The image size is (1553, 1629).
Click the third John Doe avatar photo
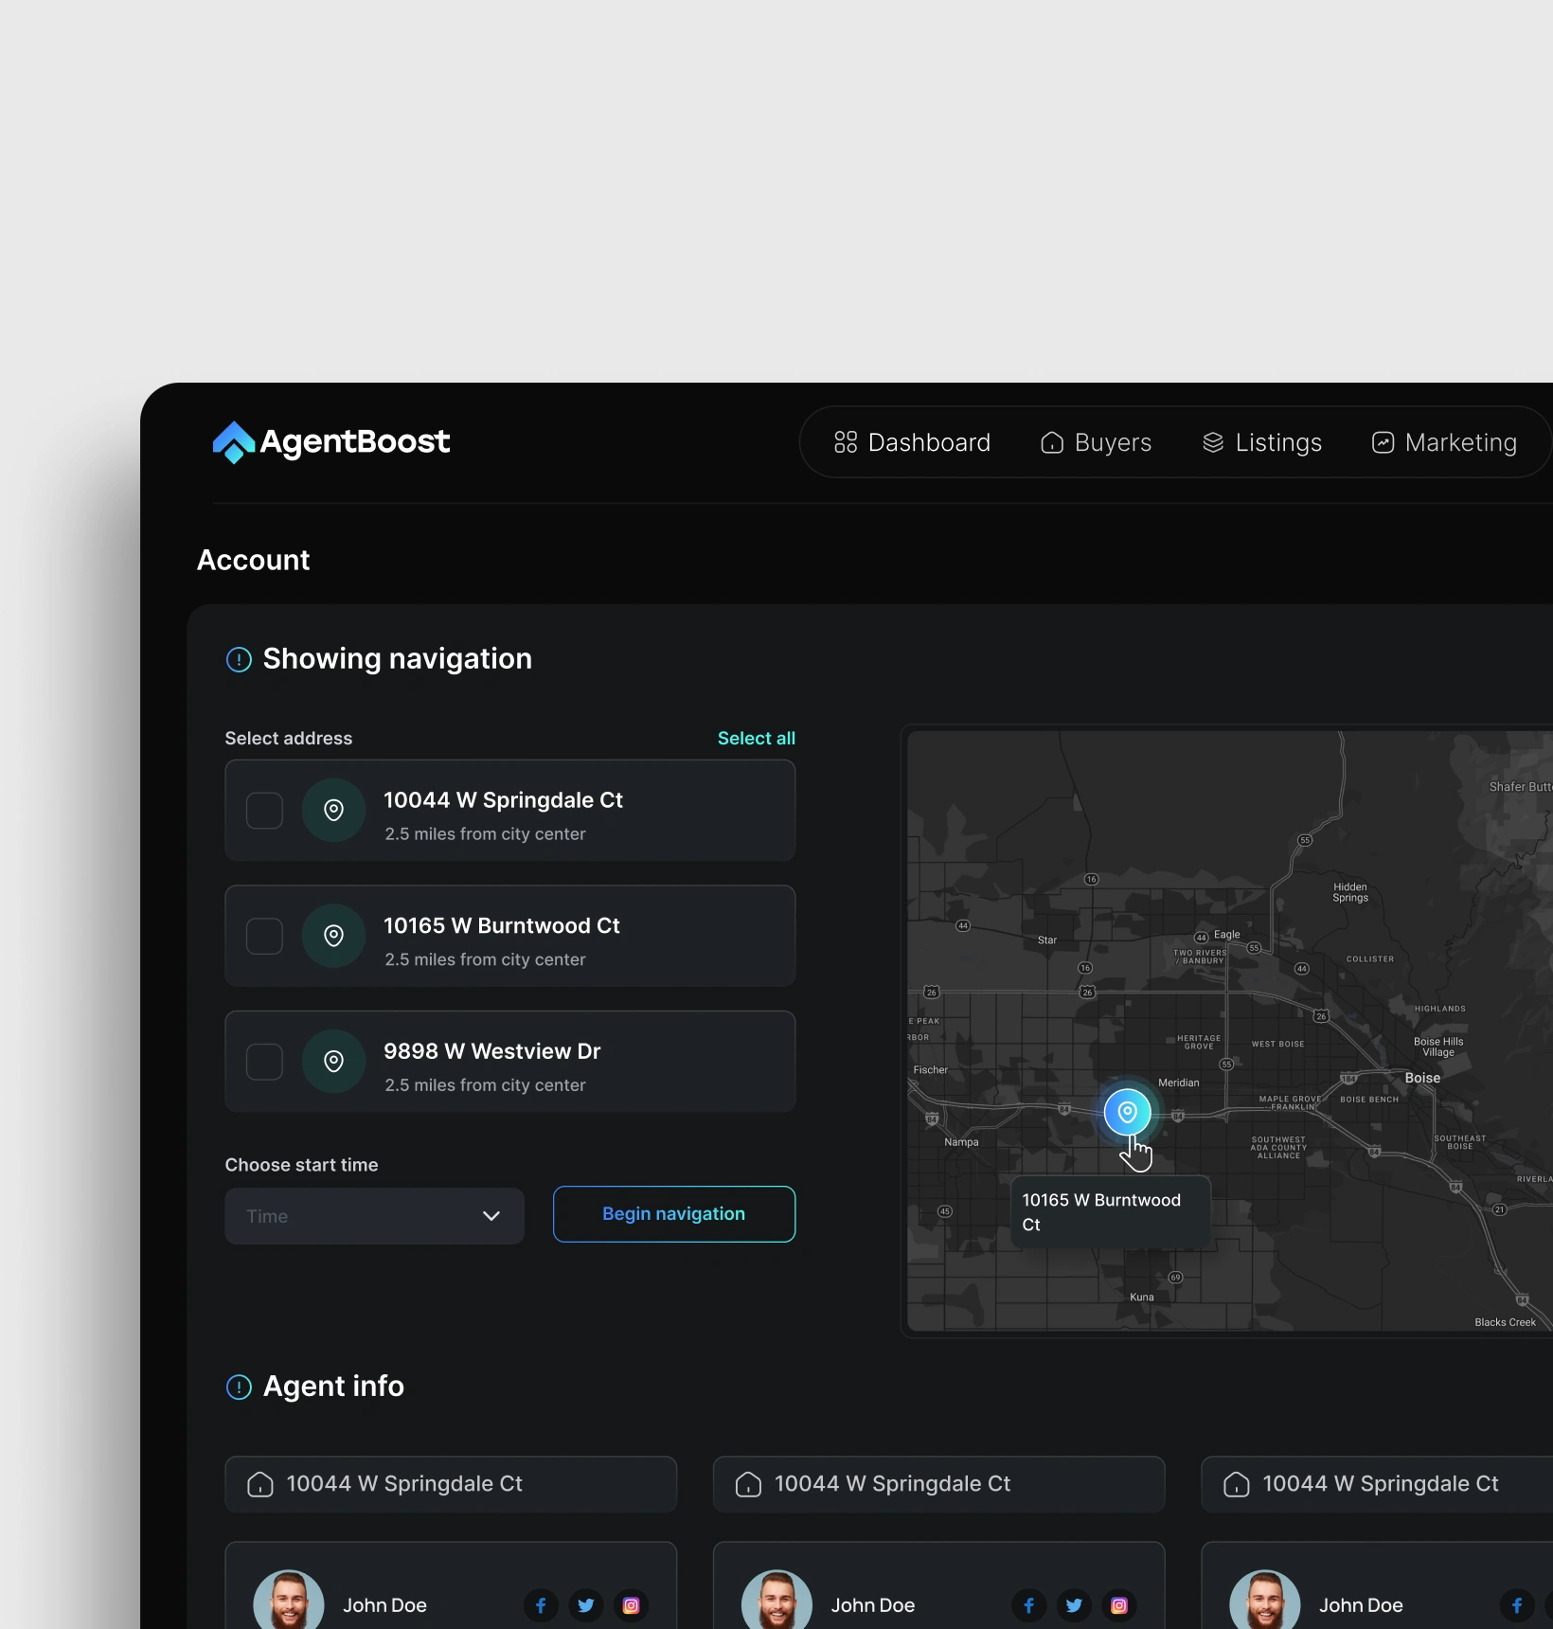tap(1264, 1601)
